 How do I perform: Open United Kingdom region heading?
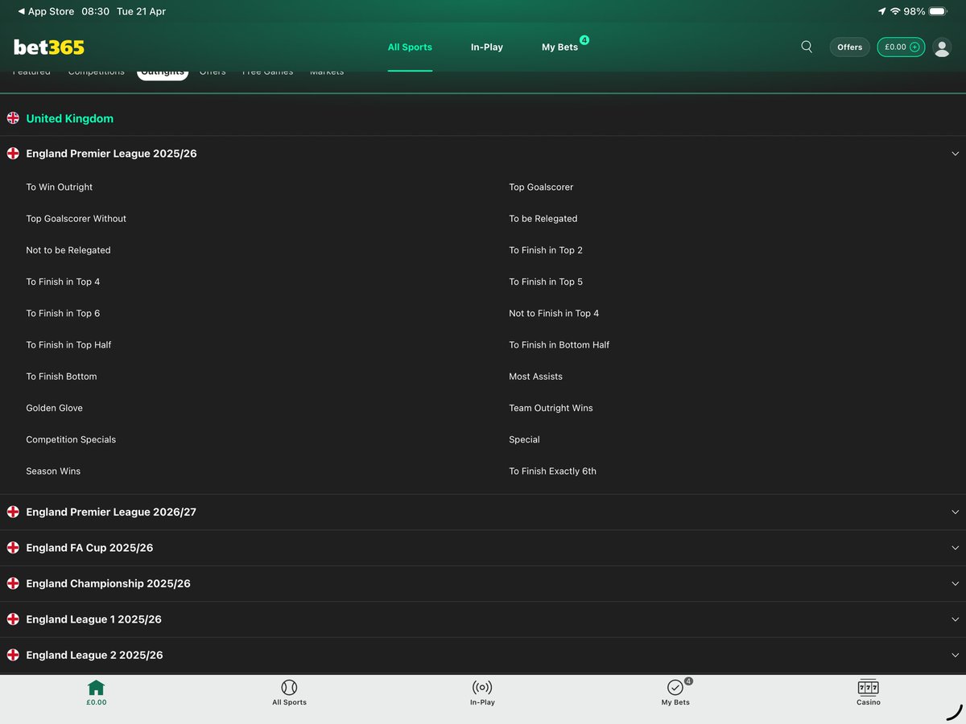point(70,118)
